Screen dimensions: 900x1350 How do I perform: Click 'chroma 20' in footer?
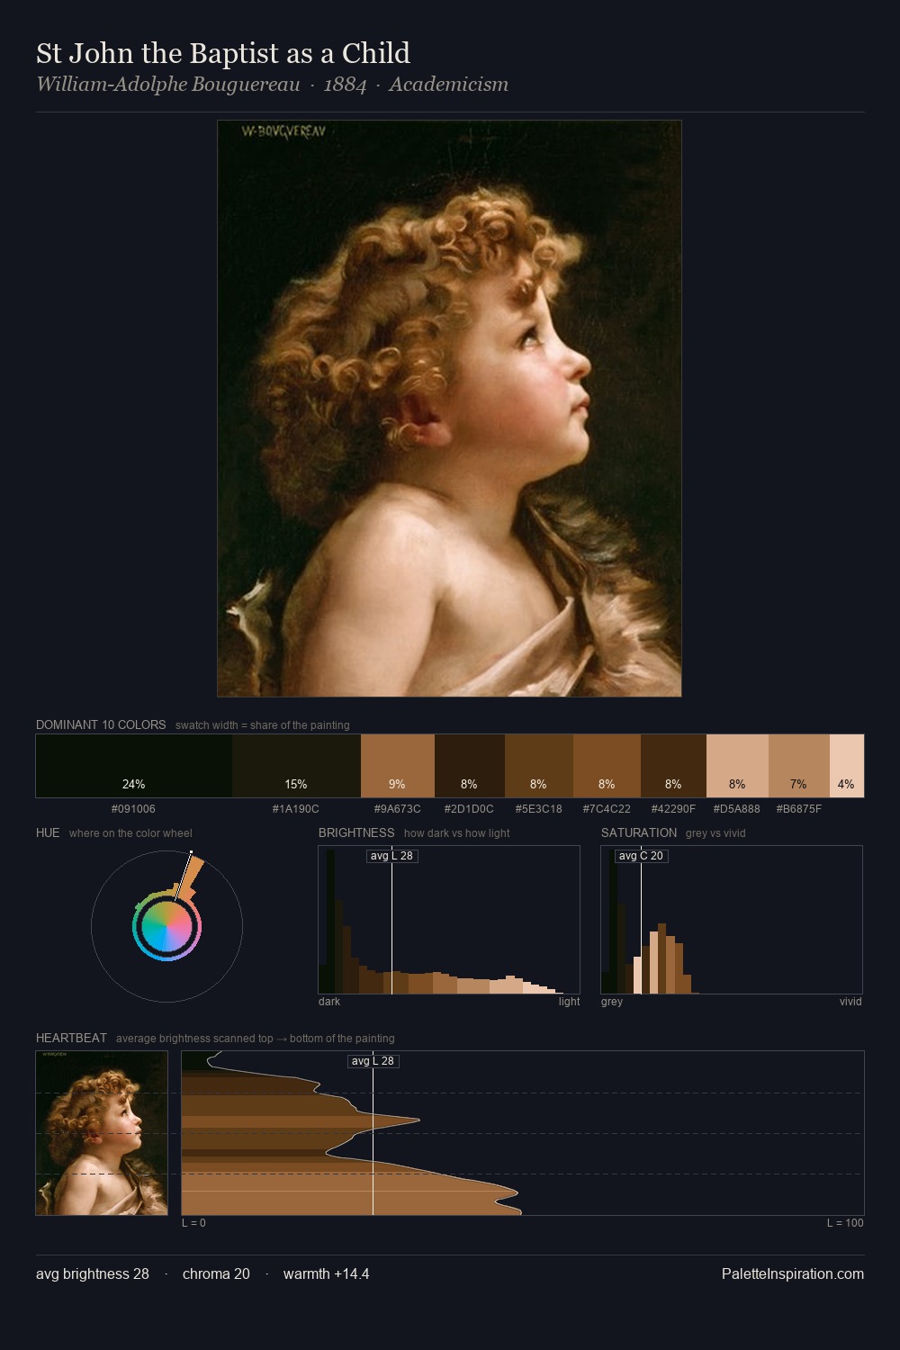point(216,1274)
